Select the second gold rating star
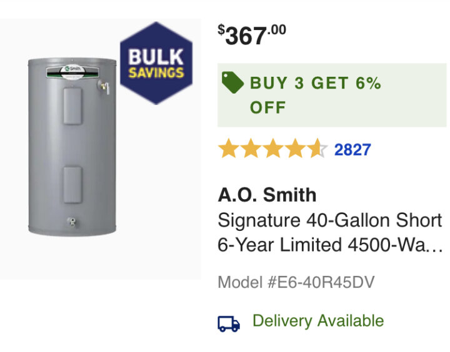Image resolution: width=450 pixels, height=352 pixels. 251,149
